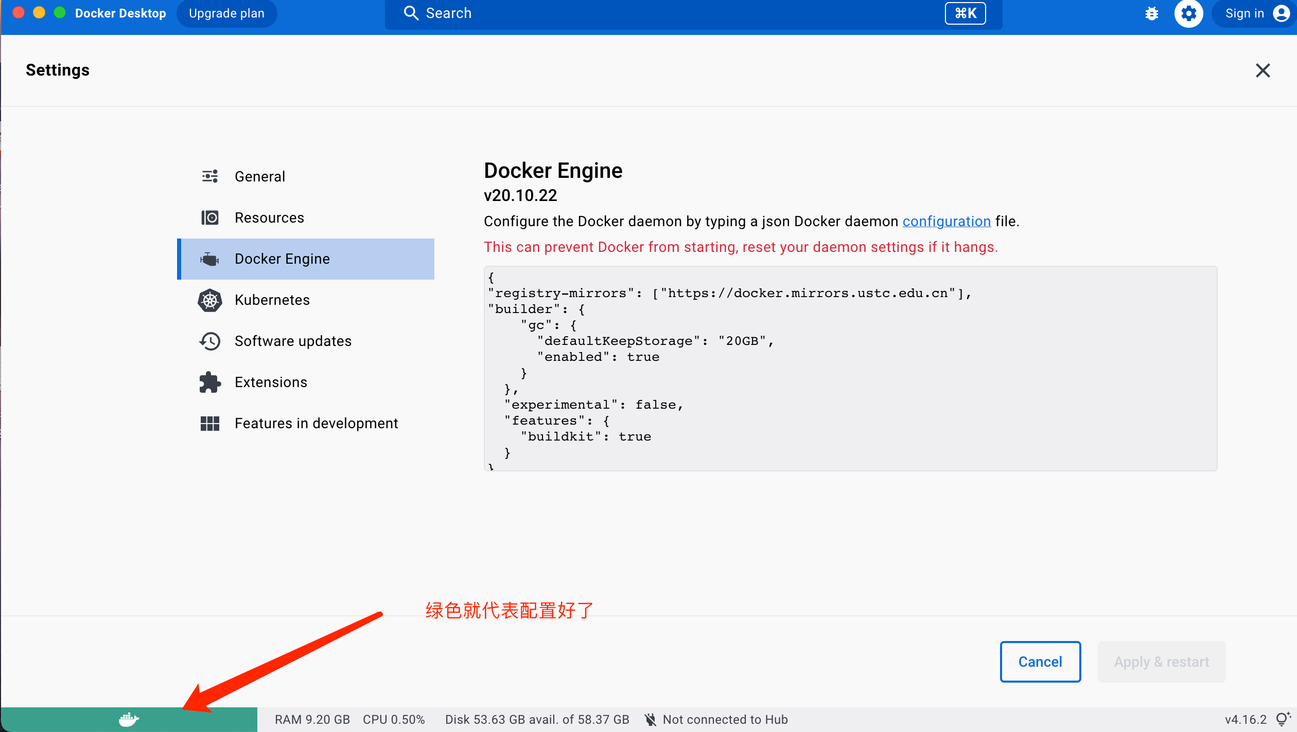Click the Apply & restart button
The height and width of the screenshot is (732, 1297).
pos(1162,662)
